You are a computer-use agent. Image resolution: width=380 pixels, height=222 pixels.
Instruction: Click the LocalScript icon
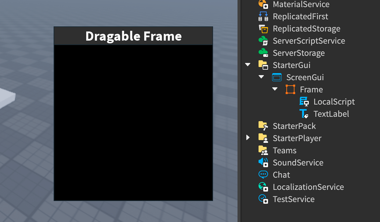pyautogui.click(x=304, y=101)
